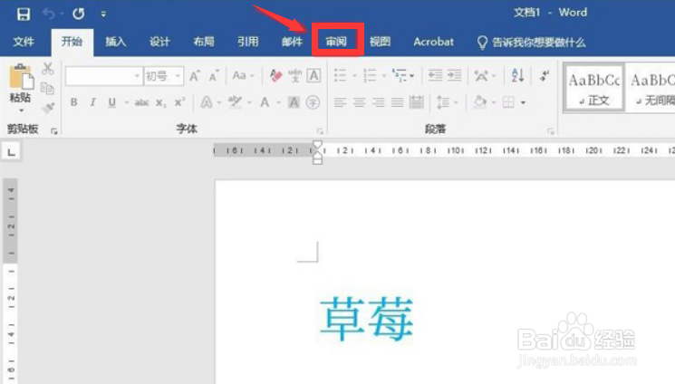Justify the paragraph text
The width and height of the screenshot is (675, 384).
pos(398,102)
